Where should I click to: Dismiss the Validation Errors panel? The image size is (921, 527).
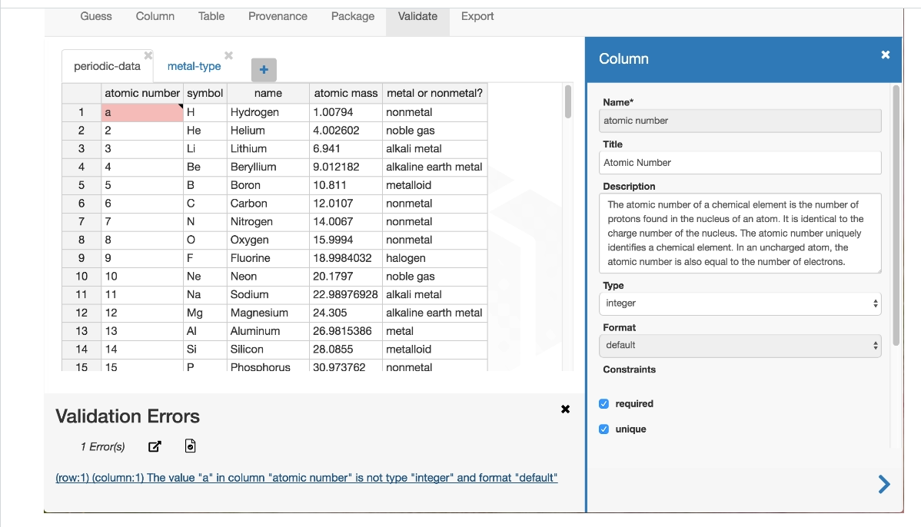point(565,409)
